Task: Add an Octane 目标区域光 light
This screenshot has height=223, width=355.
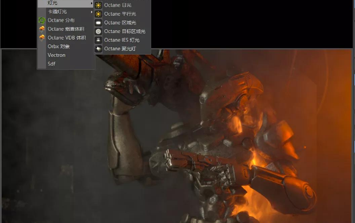Action: point(122,31)
